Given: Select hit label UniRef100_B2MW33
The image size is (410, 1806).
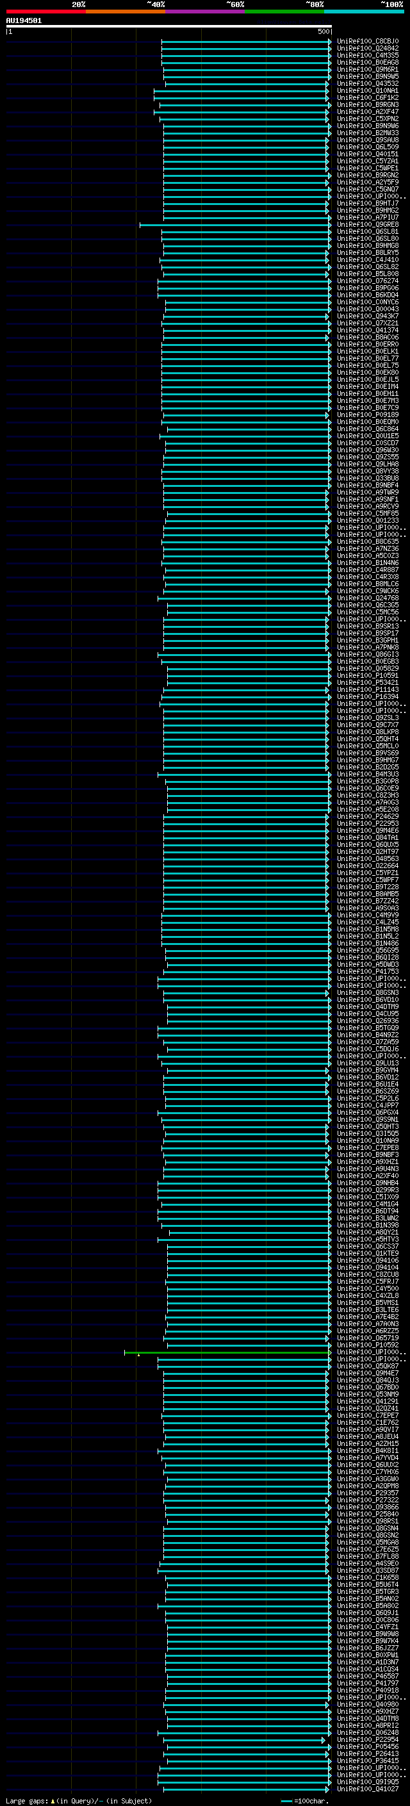Looking at the screenshot, I should tap(367, 133).
